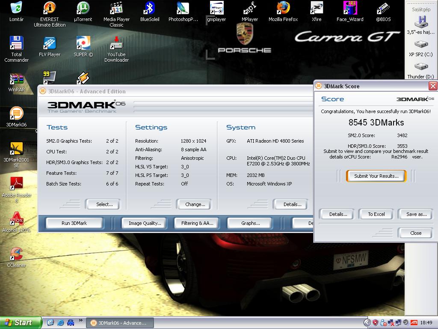Launch Mozilla Firefox from desktop

283,11
